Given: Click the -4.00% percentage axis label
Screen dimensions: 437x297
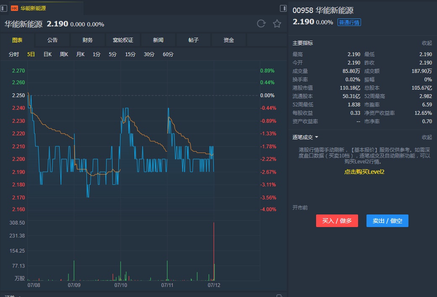Looking at the screenshot, I should tap(268, 209).
